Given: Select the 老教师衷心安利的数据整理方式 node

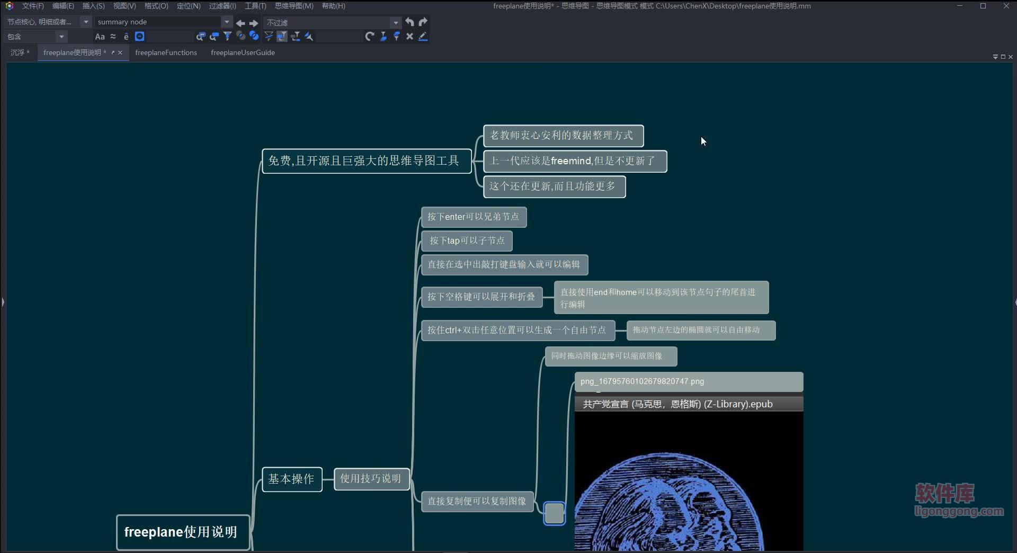Looking at the screenshot, I should [563, 136].
